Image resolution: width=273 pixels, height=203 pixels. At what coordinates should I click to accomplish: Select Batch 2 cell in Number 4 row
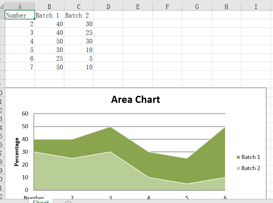pyautogui.click(x=79, y=41)
